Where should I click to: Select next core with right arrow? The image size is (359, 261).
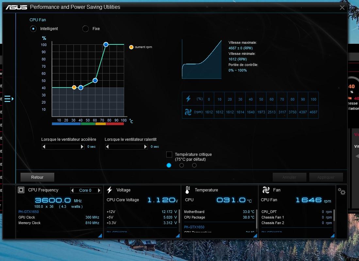click(x=99, y=190)
